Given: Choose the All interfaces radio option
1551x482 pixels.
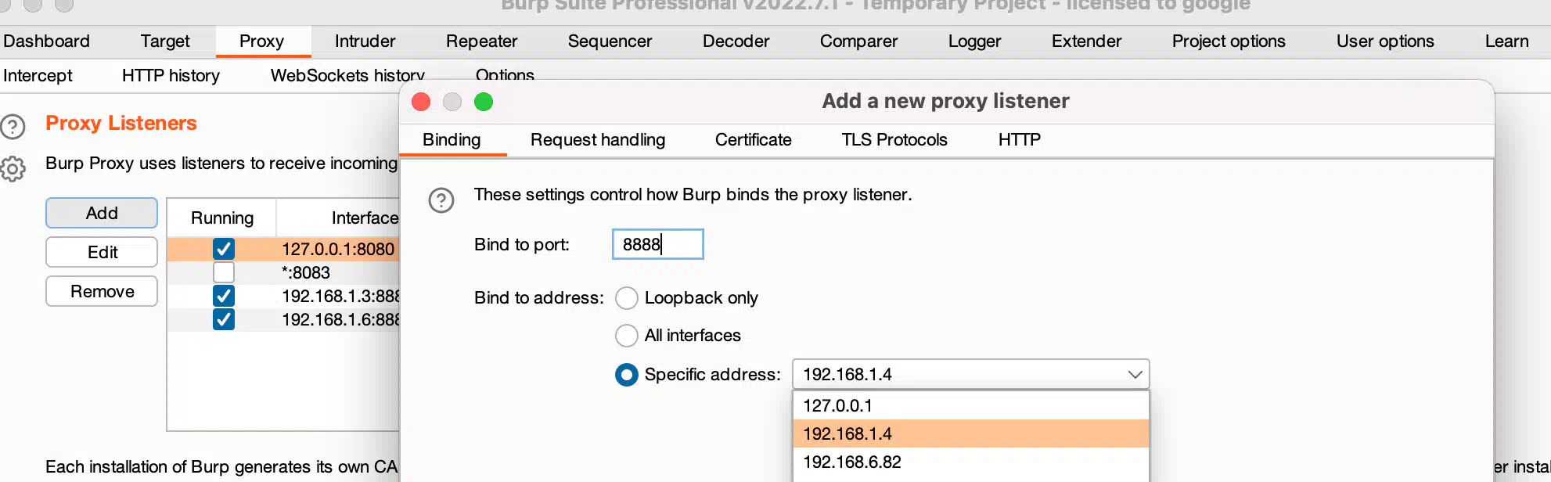Looking at the screenshot, I should point(627,336).
